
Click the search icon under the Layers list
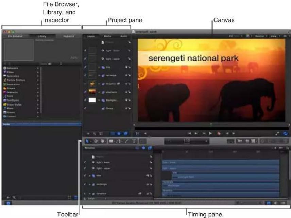[x=95, y=134]
